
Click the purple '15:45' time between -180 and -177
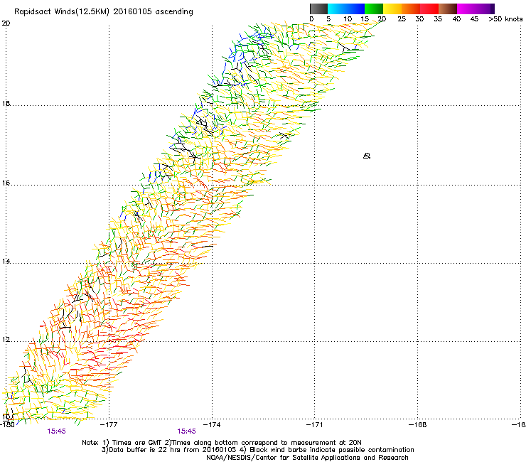tap(56, 431)
